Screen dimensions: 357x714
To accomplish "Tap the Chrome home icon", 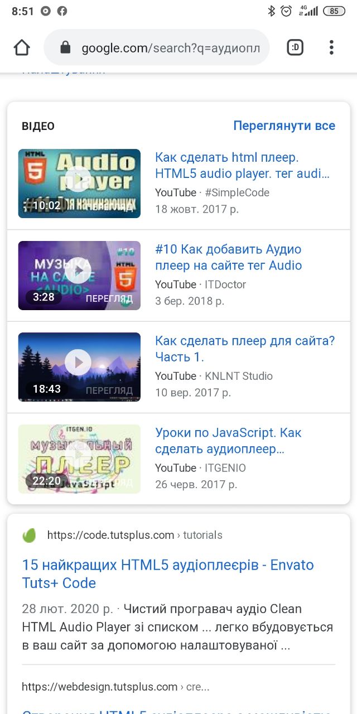I will tap(22, 48).
